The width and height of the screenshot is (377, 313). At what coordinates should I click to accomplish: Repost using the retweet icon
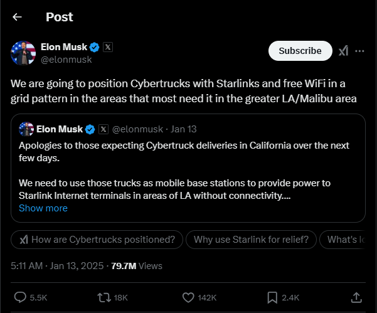[104, 297]
